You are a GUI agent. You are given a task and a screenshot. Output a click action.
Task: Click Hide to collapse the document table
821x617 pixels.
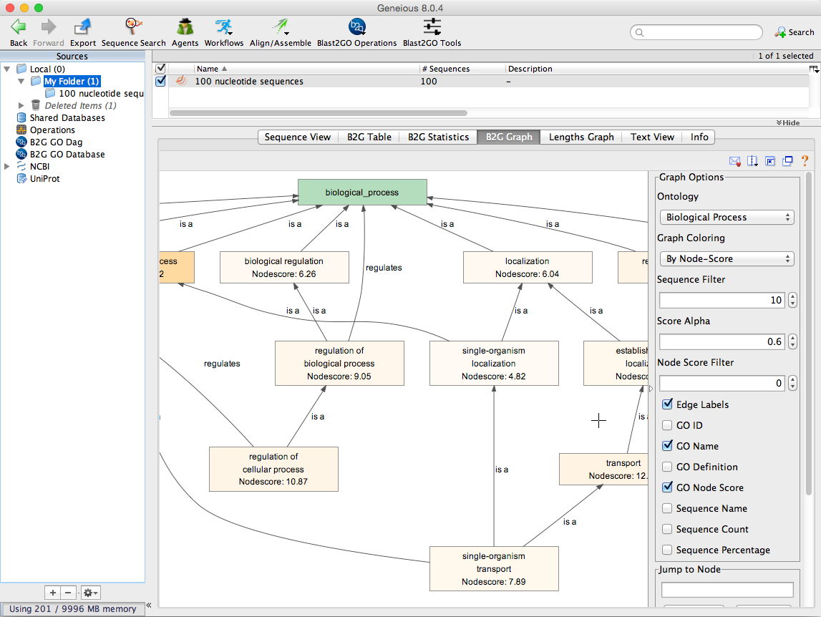pos(788,122)
